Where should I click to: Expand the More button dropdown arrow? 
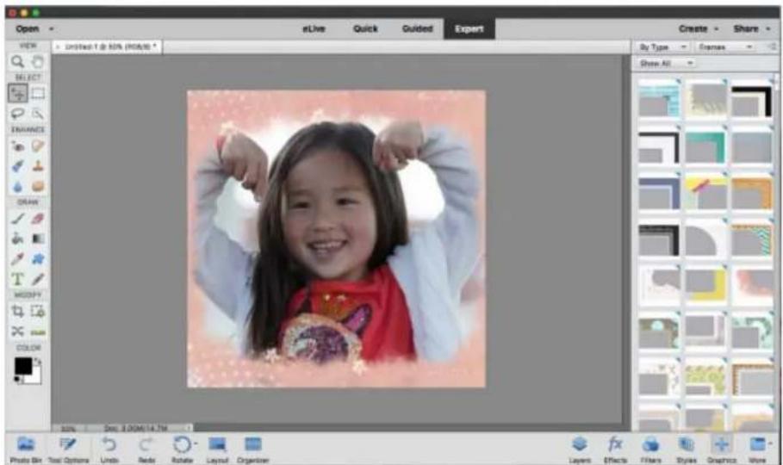tap(771, 443)
